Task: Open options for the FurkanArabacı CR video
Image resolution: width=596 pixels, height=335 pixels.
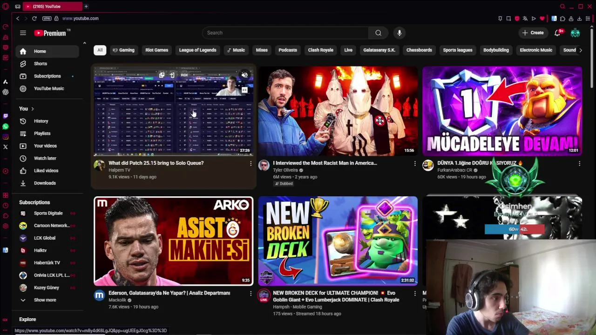Action: click(x=579, y=163)
